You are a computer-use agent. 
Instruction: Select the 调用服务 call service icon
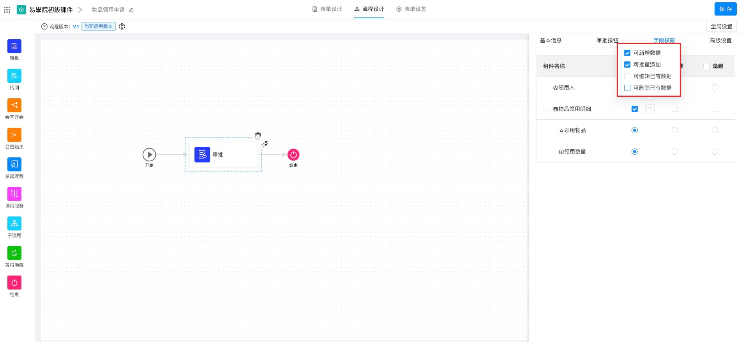(14, 194)
